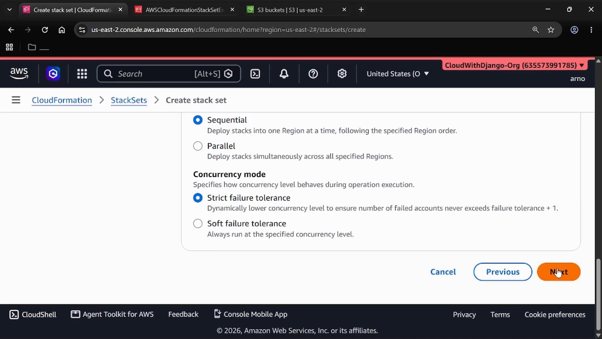Switch to the S3 buckets tab
This screenshot has width=602, height=339.
(x=290, y=10)
